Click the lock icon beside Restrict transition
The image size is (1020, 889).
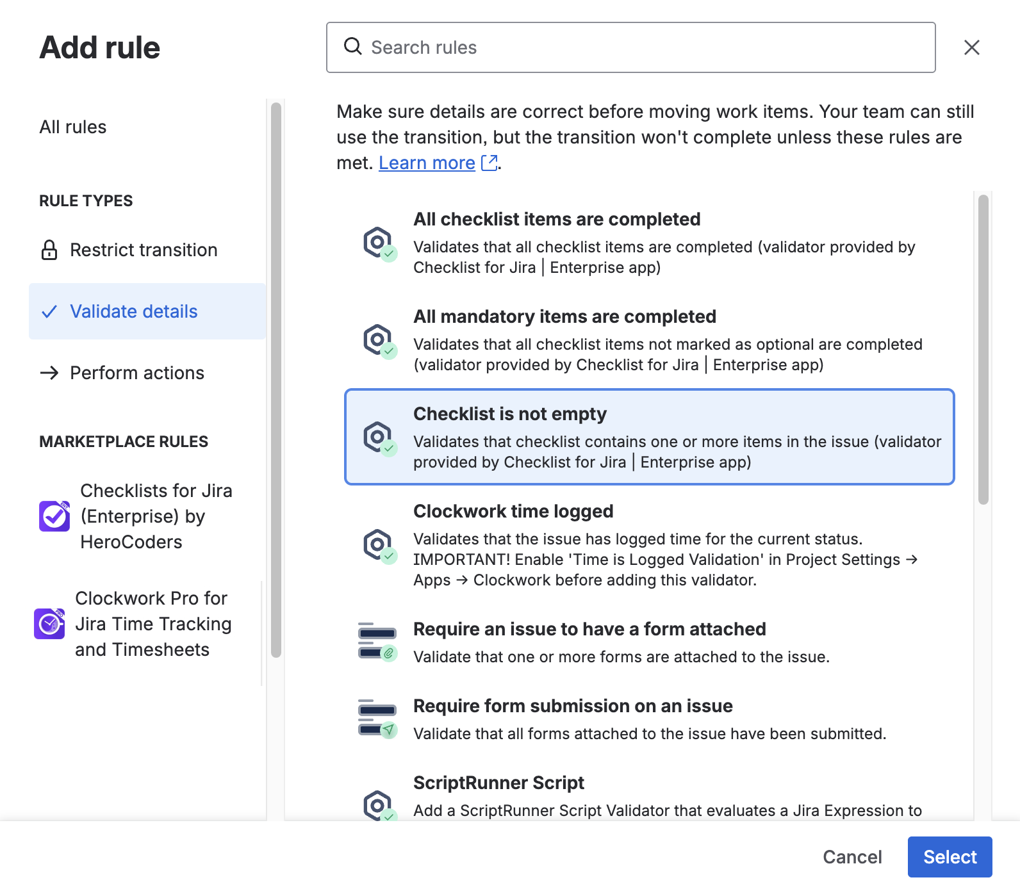point(49,250)
